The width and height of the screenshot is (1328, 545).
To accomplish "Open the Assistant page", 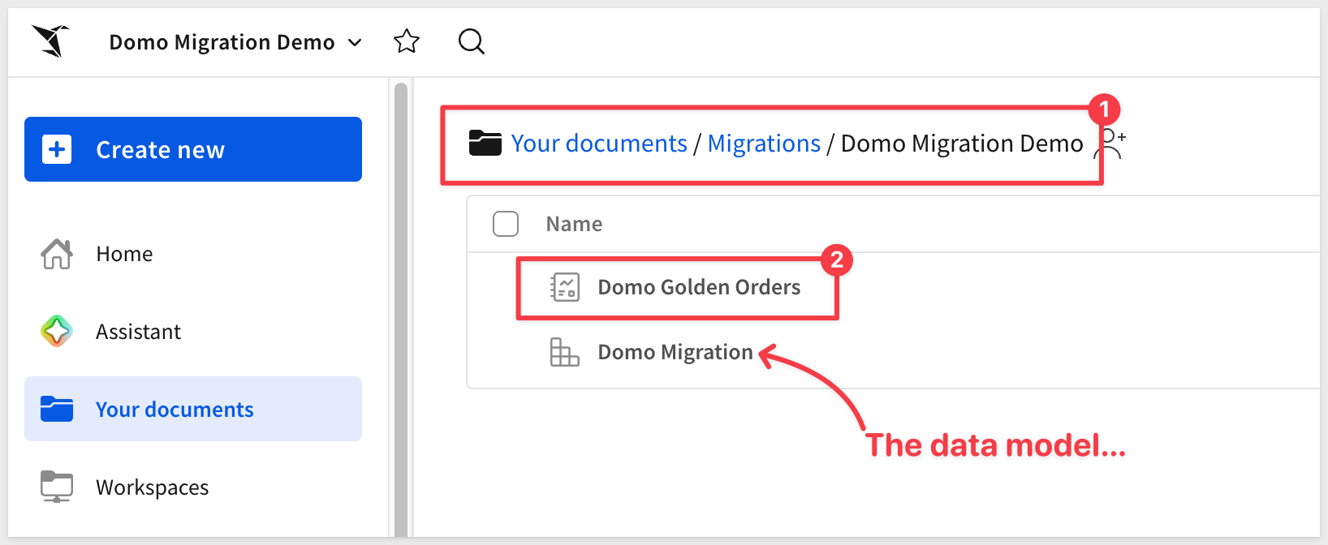I will (x=193, y=332).
